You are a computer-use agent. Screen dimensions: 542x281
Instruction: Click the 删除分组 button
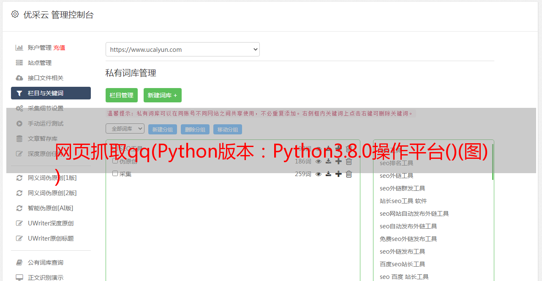point(195,129)
